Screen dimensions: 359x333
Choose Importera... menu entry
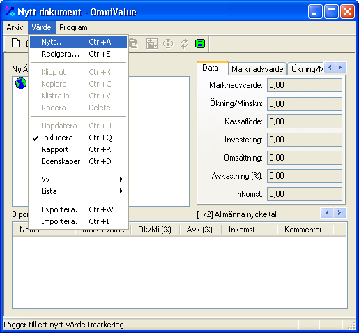pyautogui.click(x=78, y=221)
